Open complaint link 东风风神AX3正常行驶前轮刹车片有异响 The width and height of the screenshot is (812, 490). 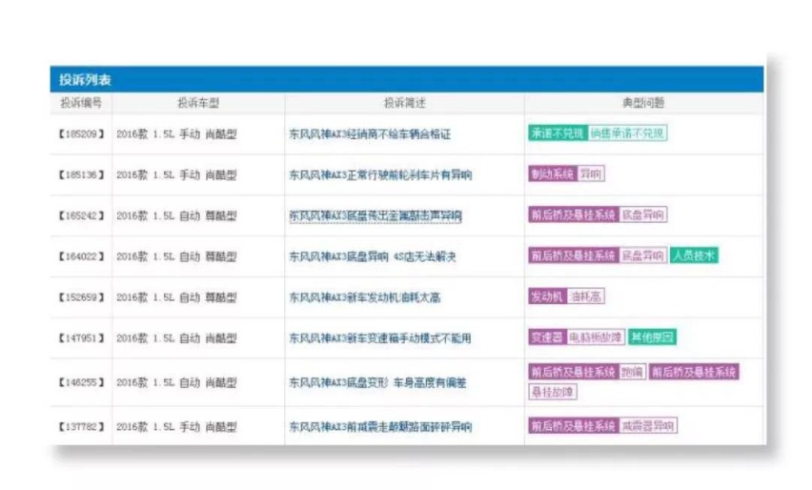click(x=380, y=175)
